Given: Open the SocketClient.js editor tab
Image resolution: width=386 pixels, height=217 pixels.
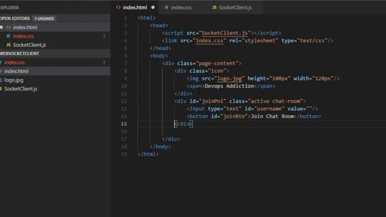Looking at the screenshot, I should click(x=235, y=7).
